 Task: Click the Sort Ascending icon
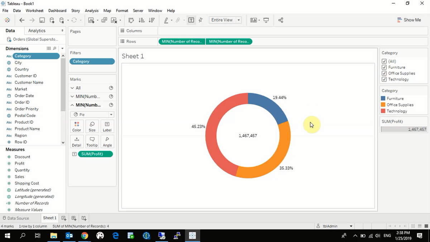click(141, 20)
